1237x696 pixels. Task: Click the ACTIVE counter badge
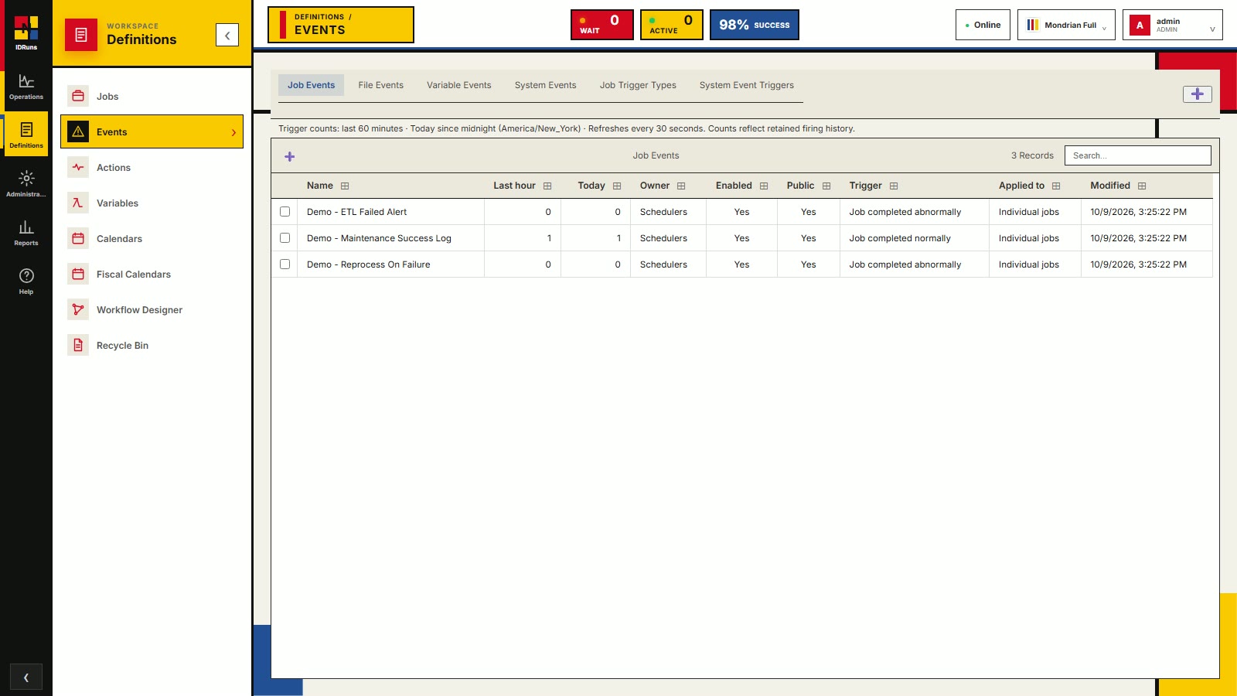[x=672, y=25]
